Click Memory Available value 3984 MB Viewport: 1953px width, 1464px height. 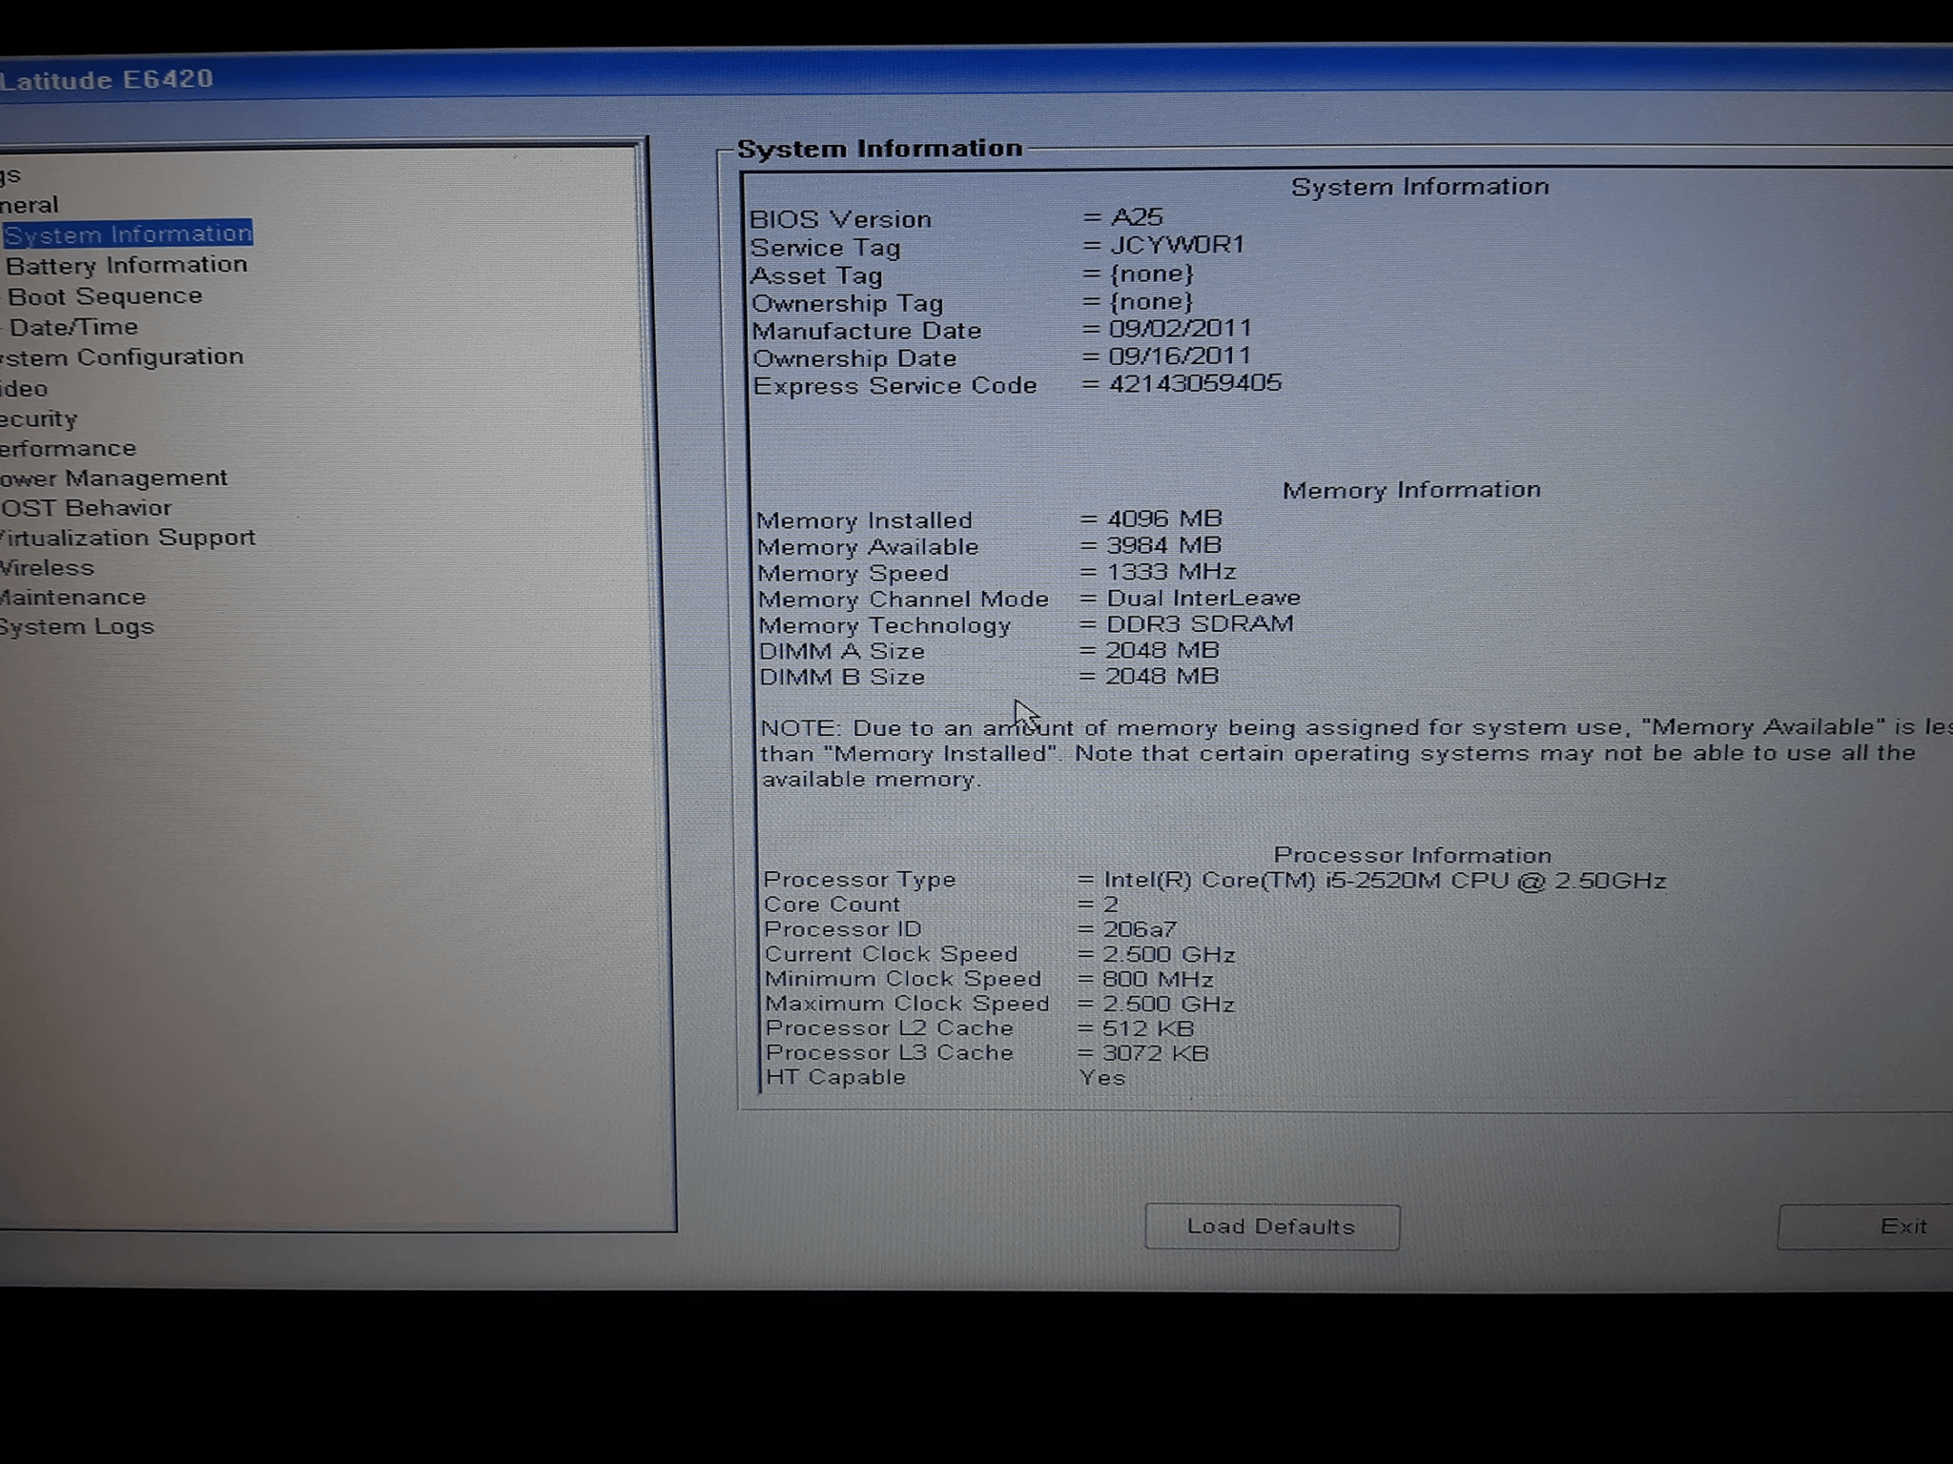coord(1164,545)
